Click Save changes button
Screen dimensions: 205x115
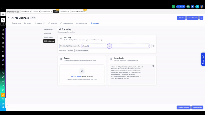pos(197,107)
